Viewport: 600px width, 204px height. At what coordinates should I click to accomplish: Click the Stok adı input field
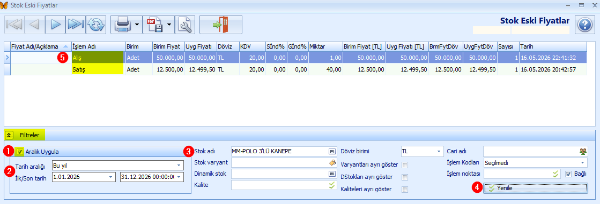[x=279, y=151]
